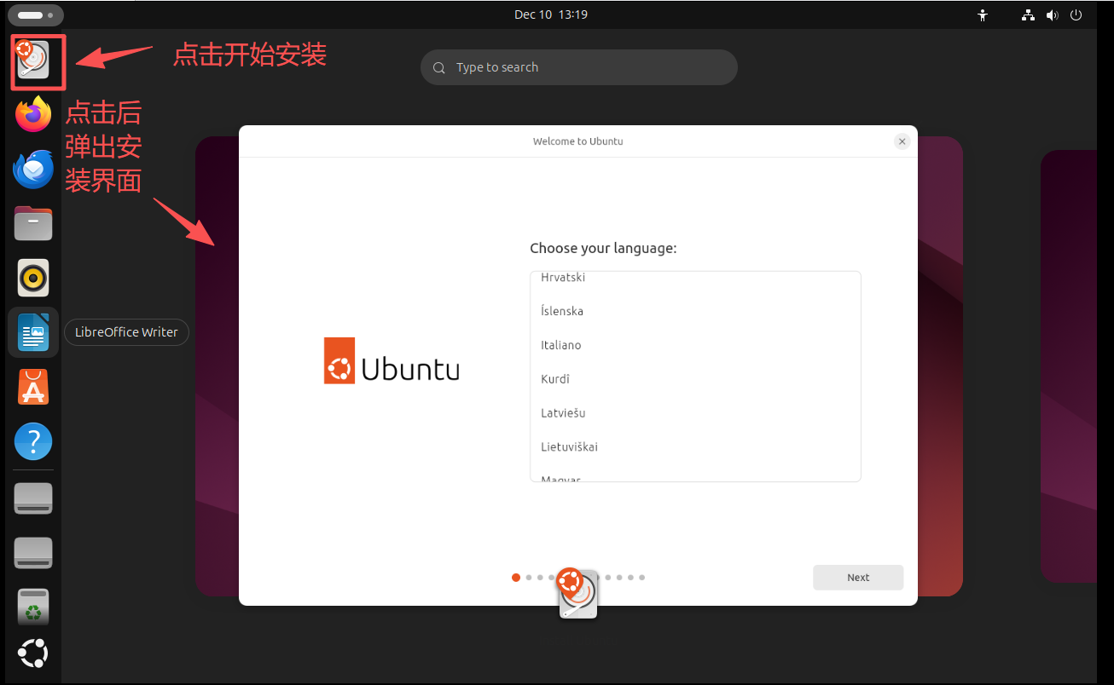
Task: Open the Files manager dock icon
Action: coord(33,223)
